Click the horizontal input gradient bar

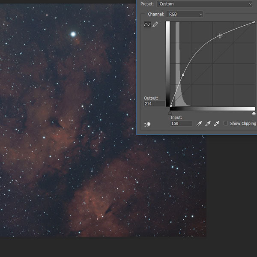212,109
